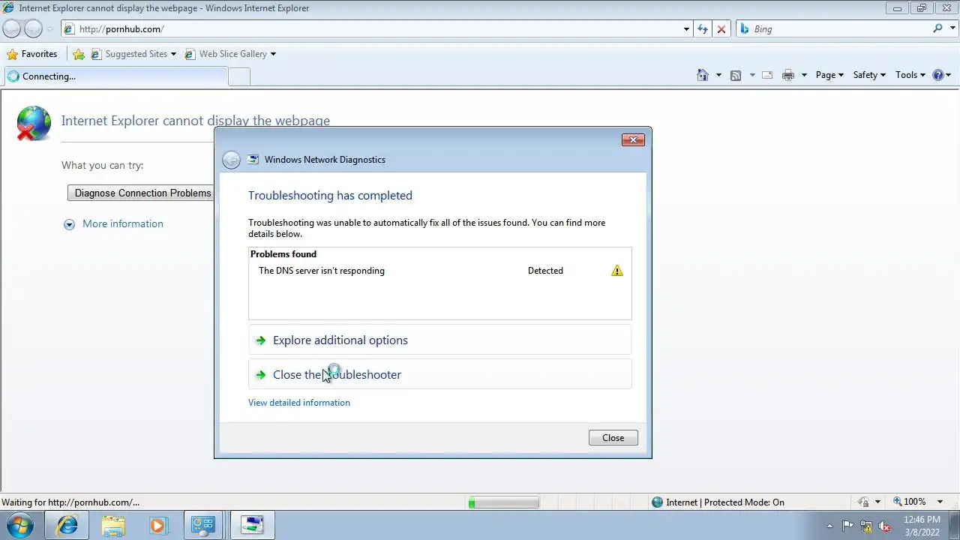Open the Home button dropdown arrow
The height and width of the screenshot is (540, 960).
(718, 75)
